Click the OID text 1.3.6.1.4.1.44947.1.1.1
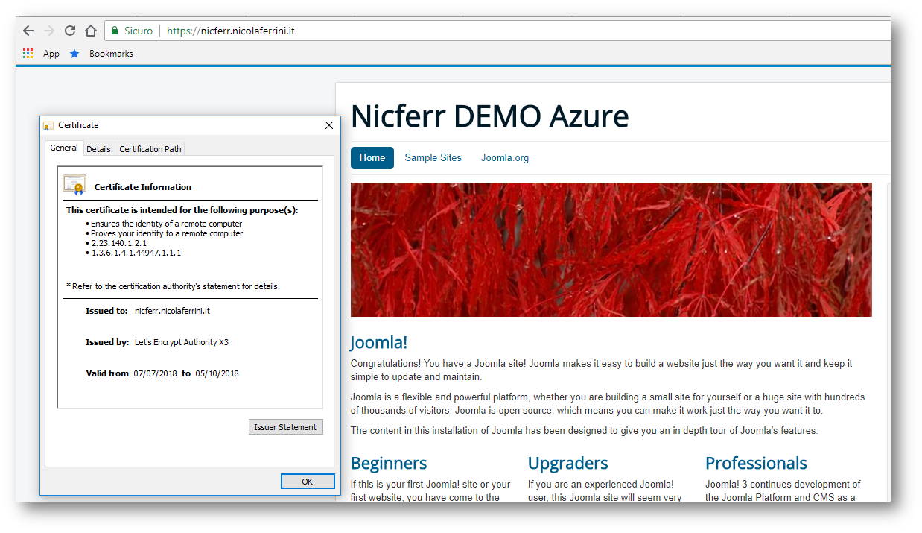This screenshot has width=922, height=533. coord(136,253)
